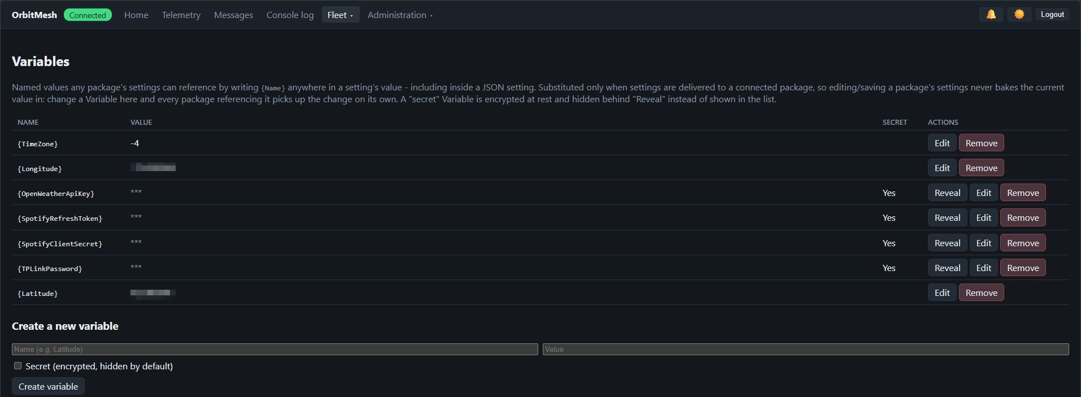Edit the OpenWeatherApiKey variable
The image size is (1081, 397).
[x=983, y=193]
